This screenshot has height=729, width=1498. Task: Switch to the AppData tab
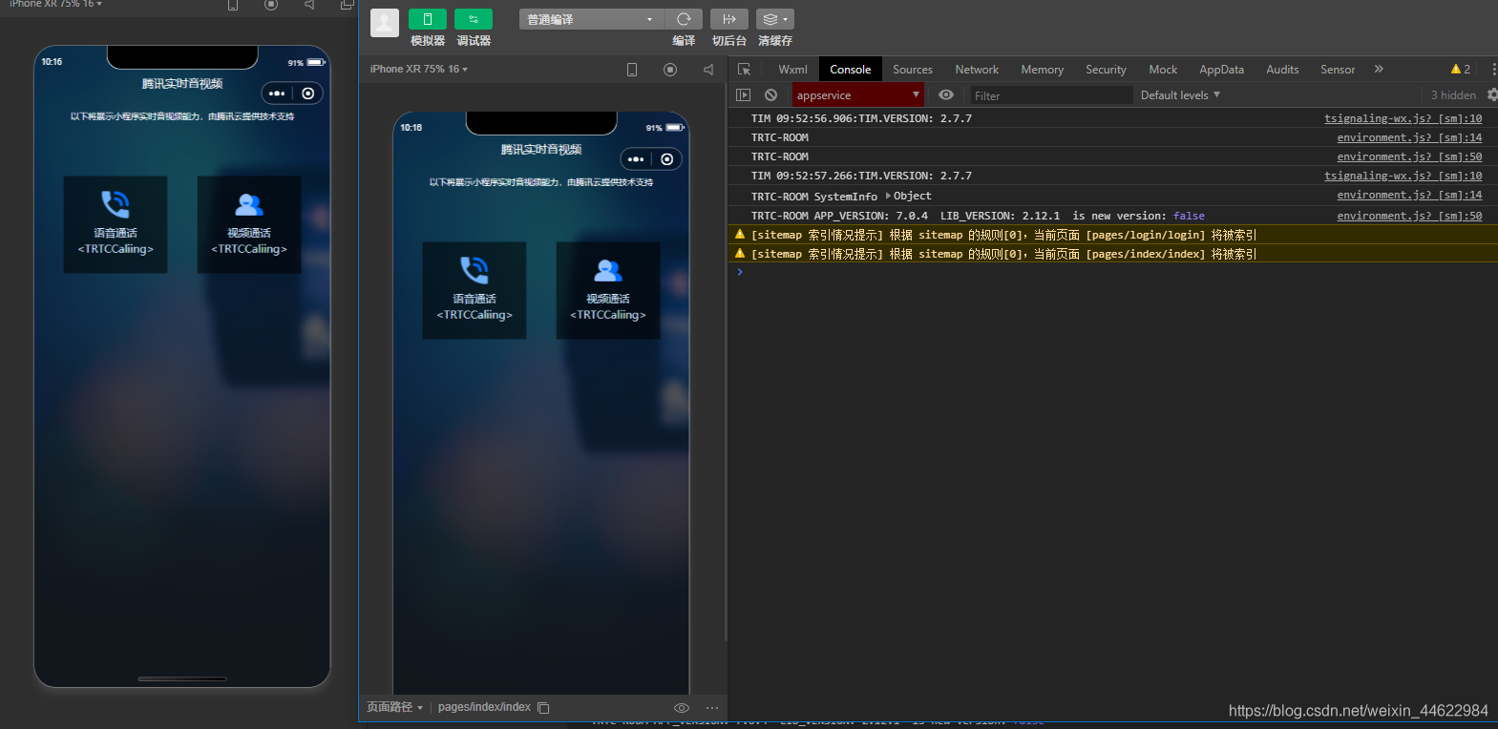pyautogui.click(x=1221, y=70)
